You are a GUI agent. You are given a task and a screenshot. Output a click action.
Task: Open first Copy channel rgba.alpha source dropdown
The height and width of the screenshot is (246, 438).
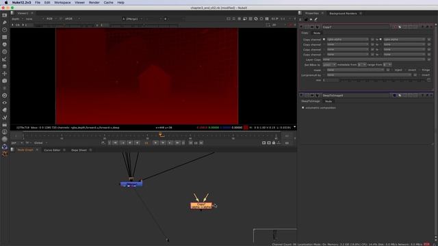pyautogui.click(x=348, y=40)
